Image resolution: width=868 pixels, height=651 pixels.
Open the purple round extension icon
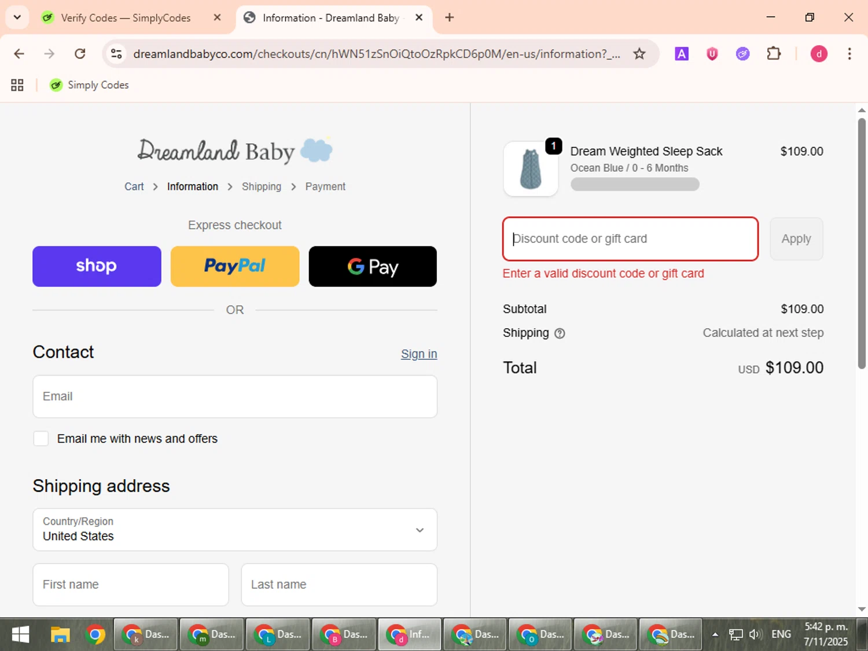743,54
